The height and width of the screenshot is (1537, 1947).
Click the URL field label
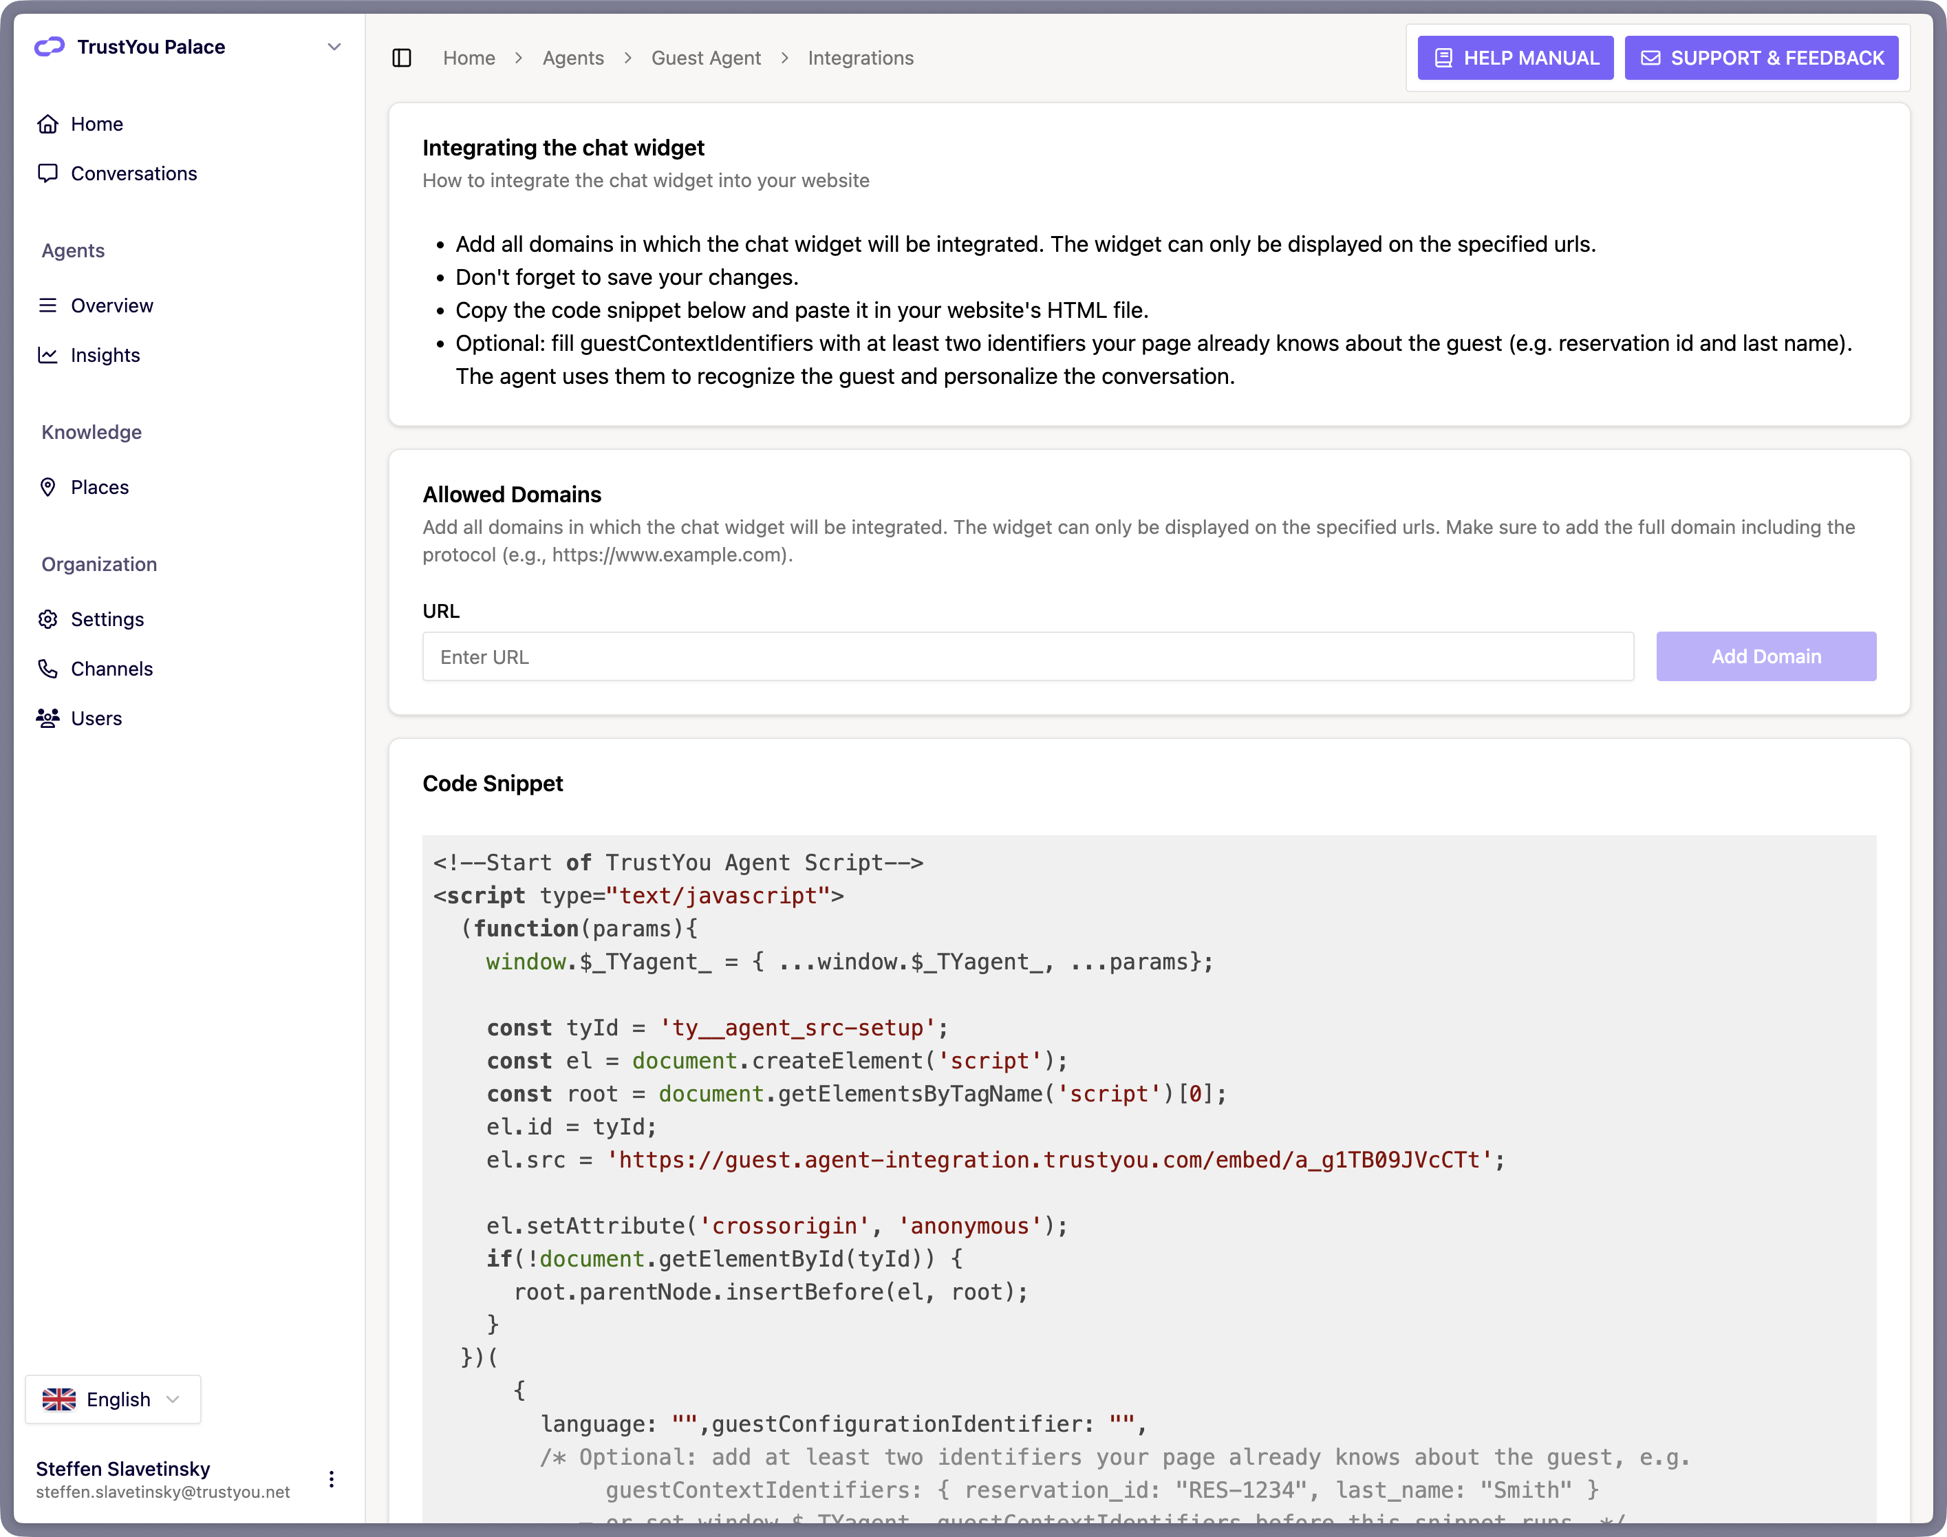tap(441, 612)
